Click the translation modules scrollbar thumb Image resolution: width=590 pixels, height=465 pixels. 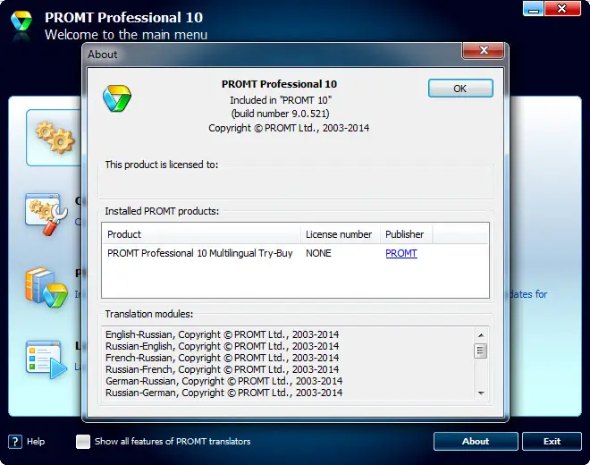tap(481, 351)
